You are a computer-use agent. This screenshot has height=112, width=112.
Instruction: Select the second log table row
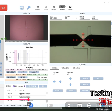tap(26, 97)
